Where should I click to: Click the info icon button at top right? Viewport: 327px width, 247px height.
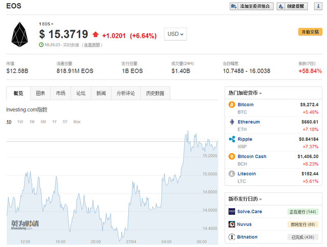(x=318, y=6)
